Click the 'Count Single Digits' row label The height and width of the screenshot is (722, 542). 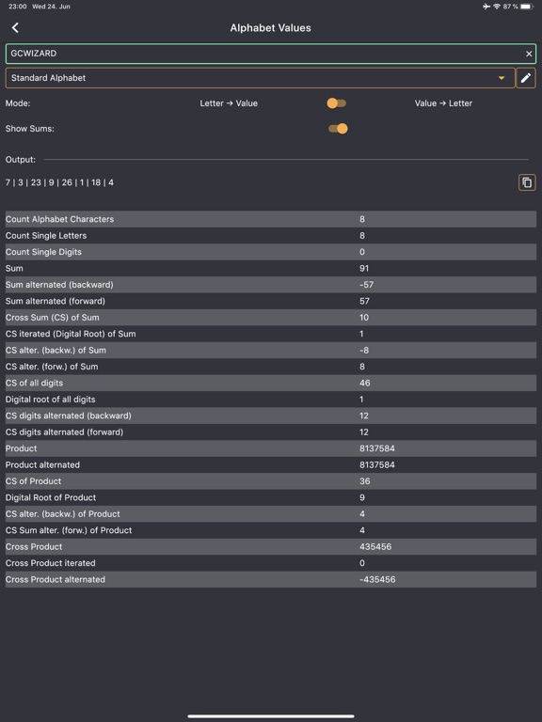43,252
